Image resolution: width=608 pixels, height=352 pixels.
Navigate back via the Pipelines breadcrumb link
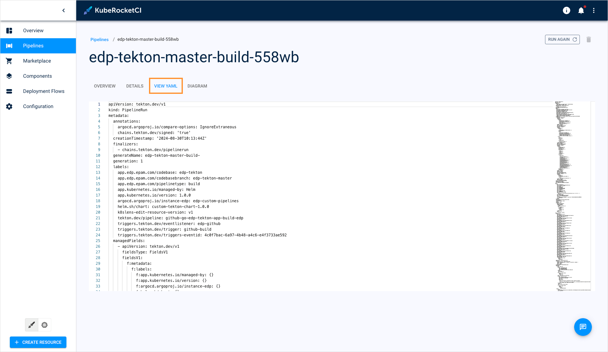[x=99, y=39]
